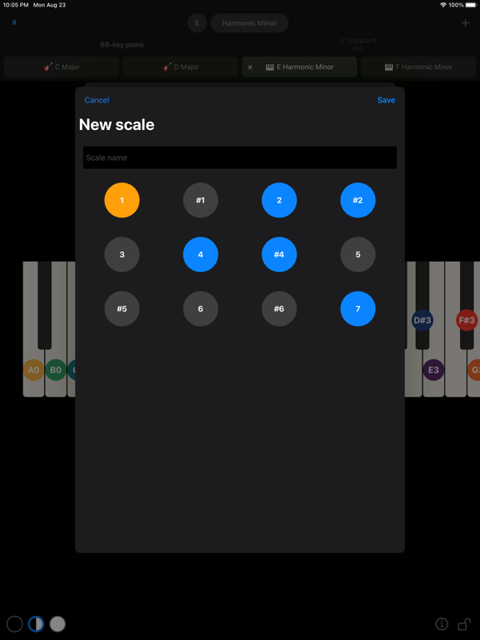Open the E root note selector
Image resolution: width=480 pixels, height=640 pixels.
tap(197, 23)
